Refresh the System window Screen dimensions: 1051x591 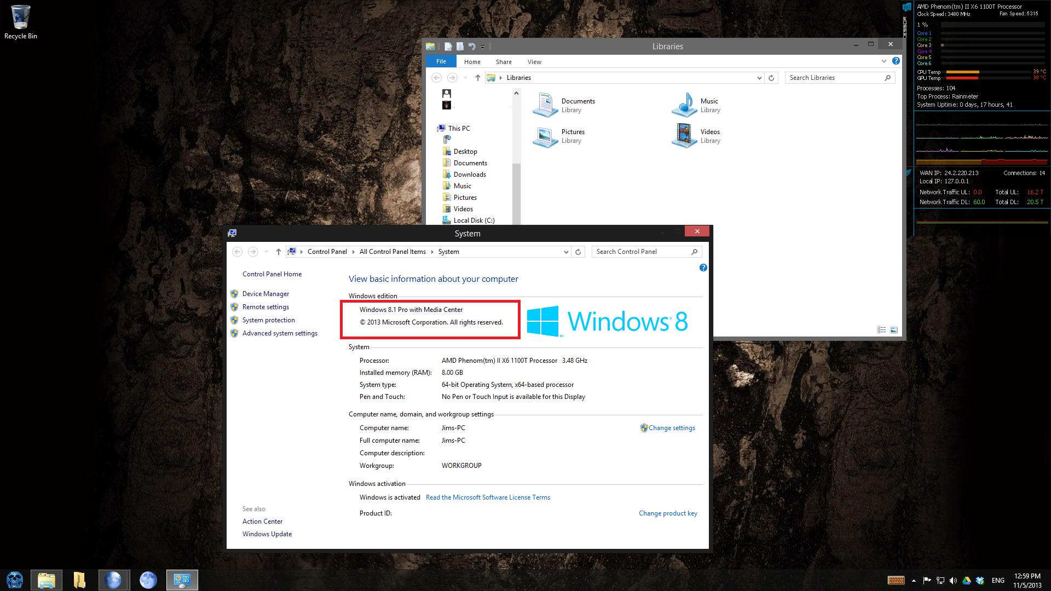click(x=578, y=252)
